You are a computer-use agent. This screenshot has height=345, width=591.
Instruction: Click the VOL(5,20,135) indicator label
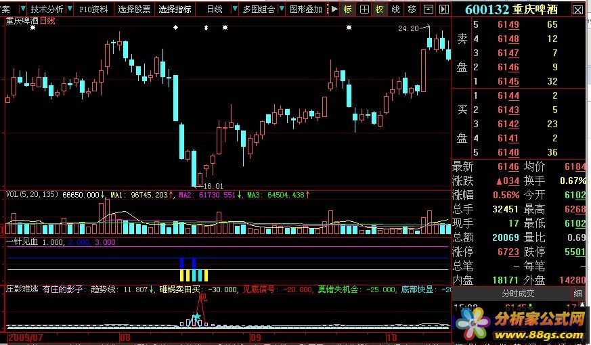click(32, 195)
